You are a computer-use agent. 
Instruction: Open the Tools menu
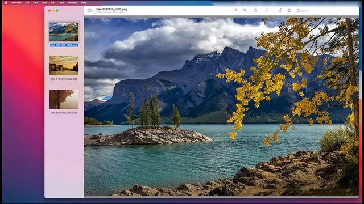[61, 3]
